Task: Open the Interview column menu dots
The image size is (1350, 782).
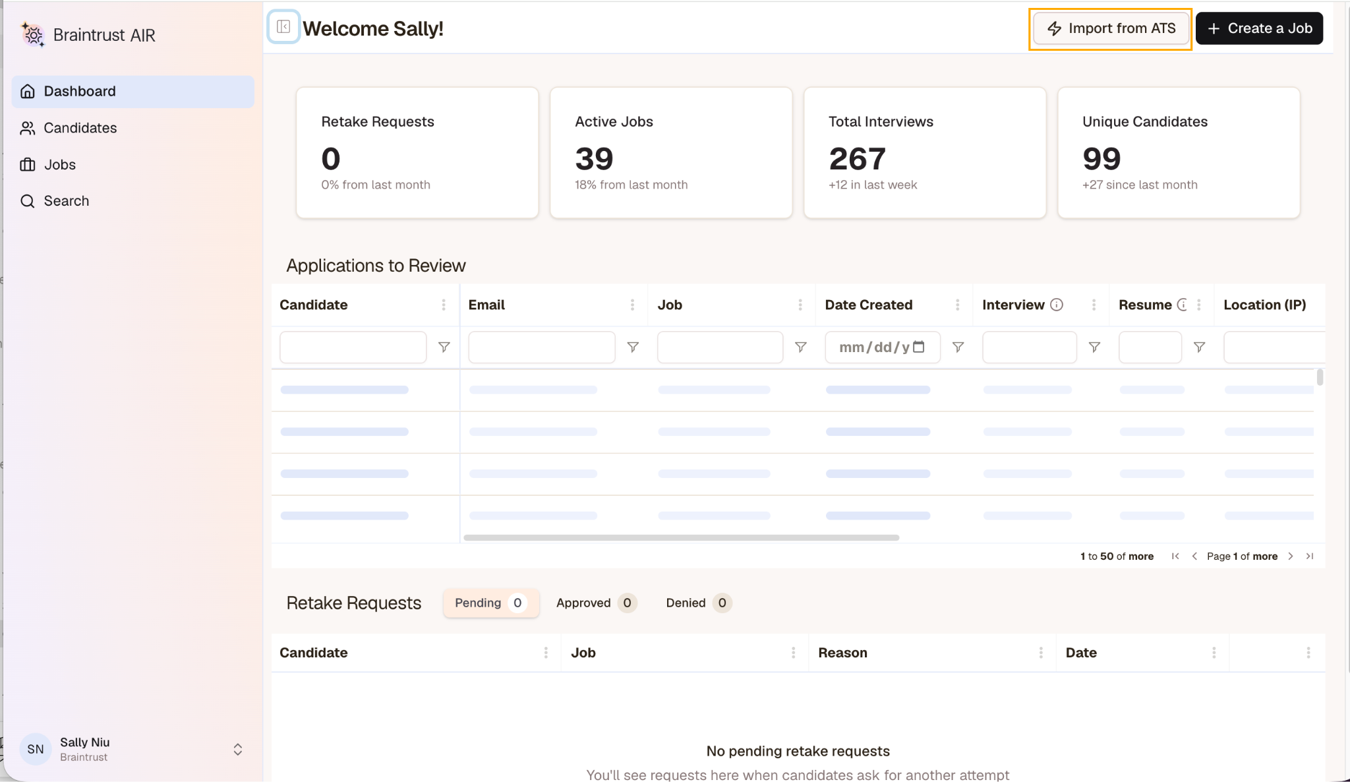Action: [1094, 305]
